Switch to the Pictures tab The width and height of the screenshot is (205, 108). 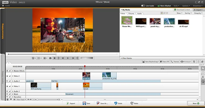click(x=131, y=13)
